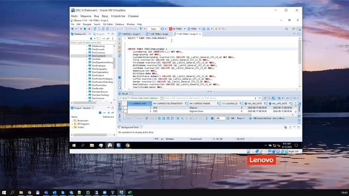Select the DimEmployee table

[x=99, y=66]
